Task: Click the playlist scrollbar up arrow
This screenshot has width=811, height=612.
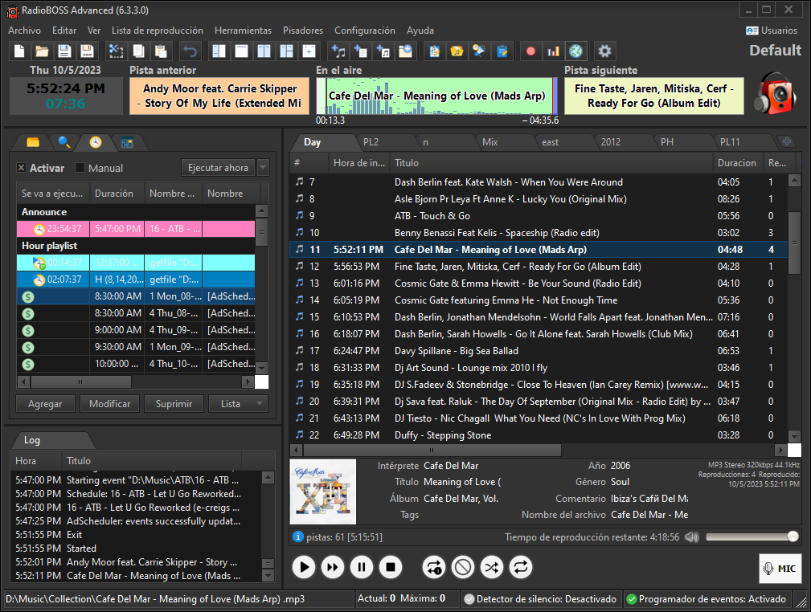Action: click(794, 181)
